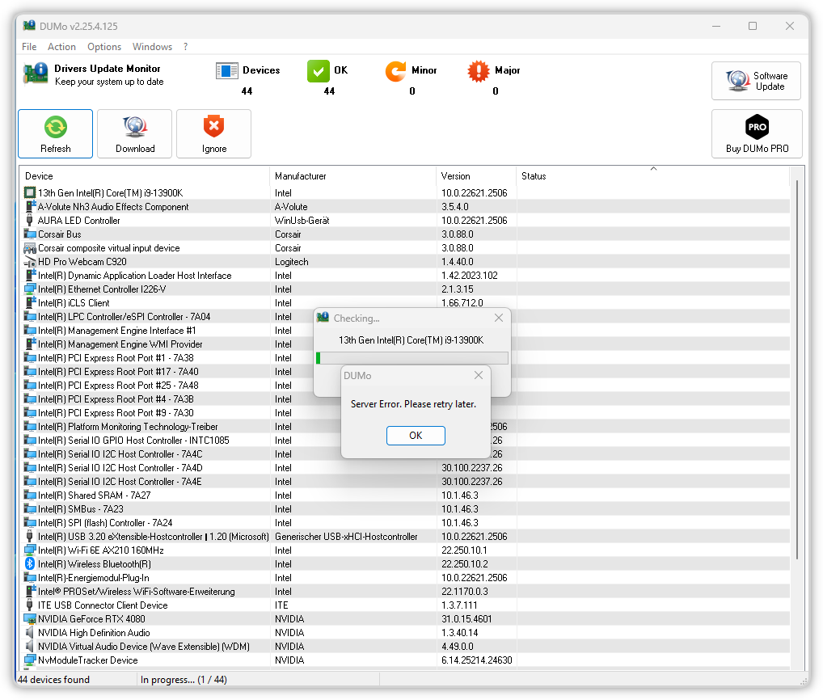Select Intel Ethernet Controller I226-V icon
The height and width of the screenshot is (700, 823).
[x=30, y=289]
